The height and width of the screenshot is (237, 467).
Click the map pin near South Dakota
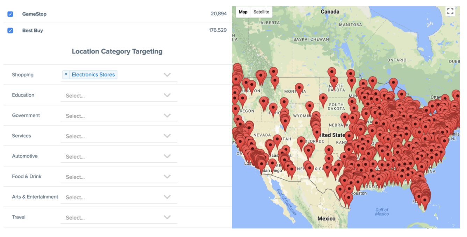tap(323, 99)
